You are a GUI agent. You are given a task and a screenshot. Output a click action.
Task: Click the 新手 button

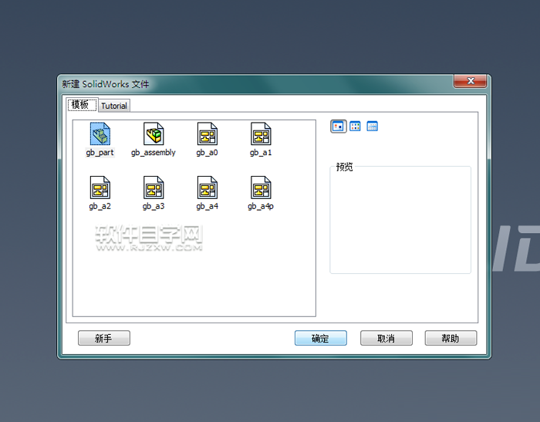[104, 338]
